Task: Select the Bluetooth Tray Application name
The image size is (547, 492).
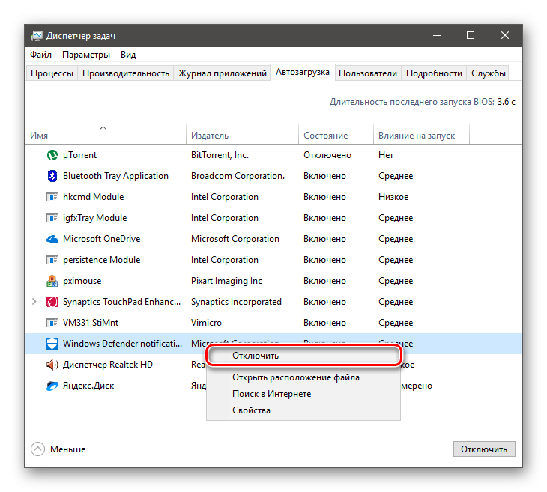Action: (x=115, y=176)
